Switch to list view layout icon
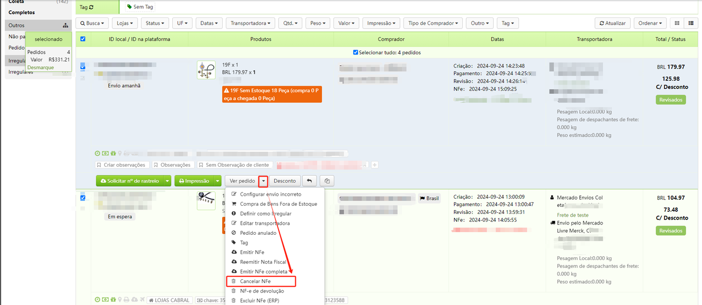The width and height of the screenshot is (702, 305). pyautogui.click(x=690, y=23)
